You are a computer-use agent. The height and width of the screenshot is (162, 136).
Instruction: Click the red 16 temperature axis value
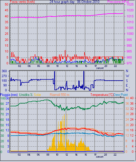click(132, 130)
